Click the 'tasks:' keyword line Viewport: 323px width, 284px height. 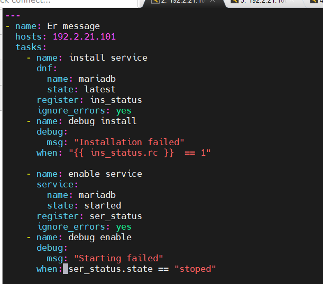pyautogui.click(x=31, y=47)
